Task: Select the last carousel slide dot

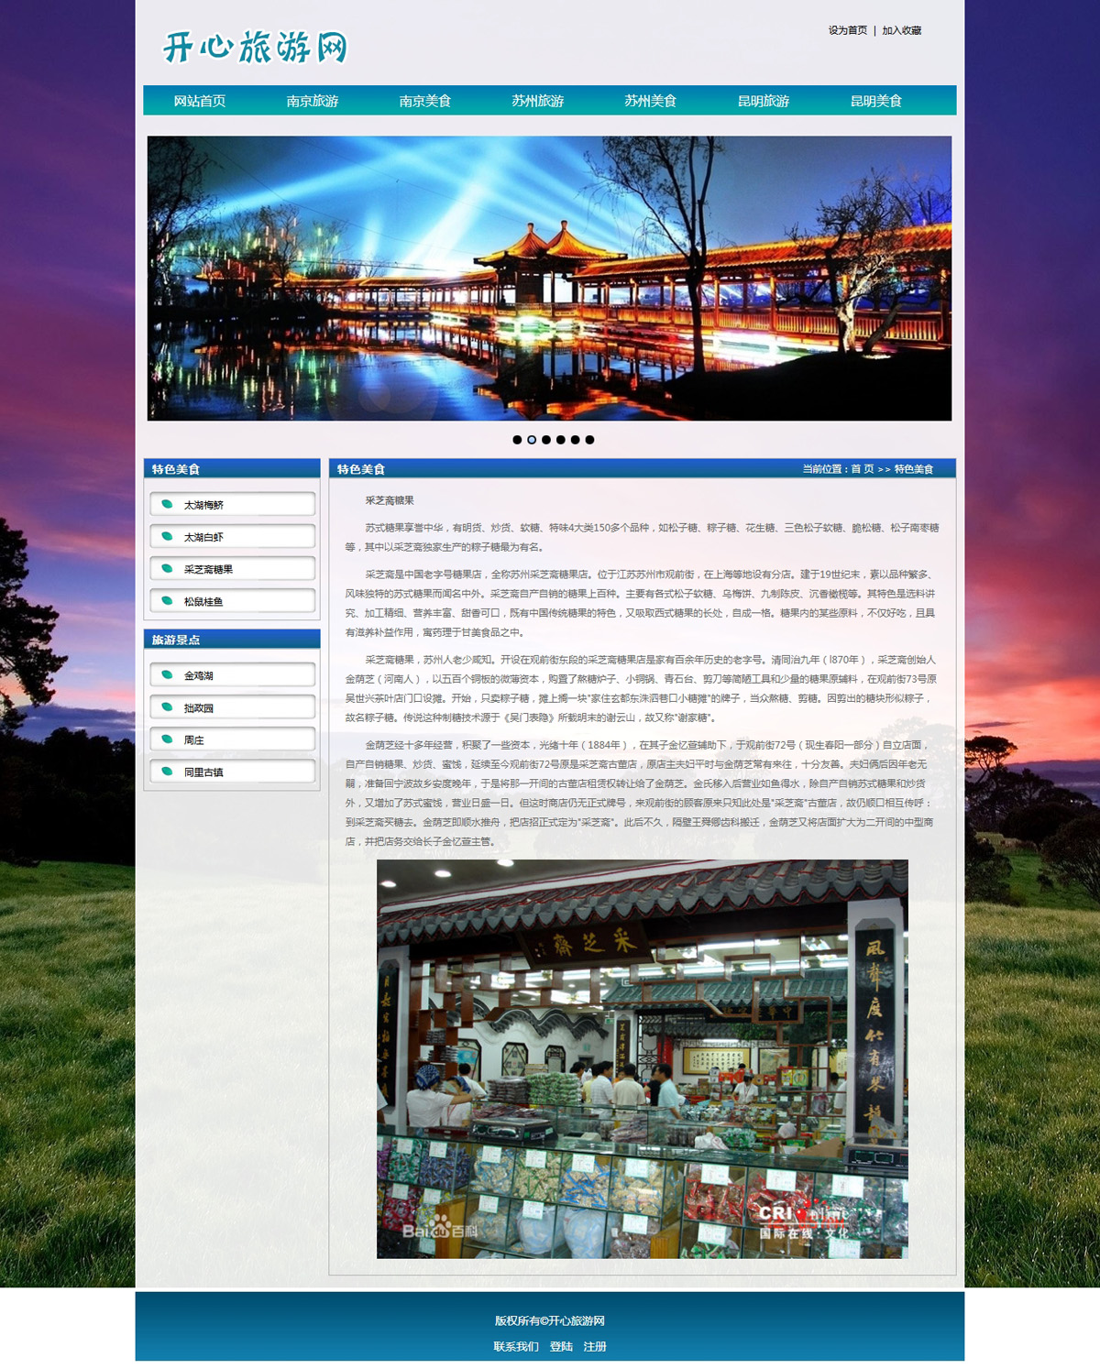Action: (x=589, y=440)
